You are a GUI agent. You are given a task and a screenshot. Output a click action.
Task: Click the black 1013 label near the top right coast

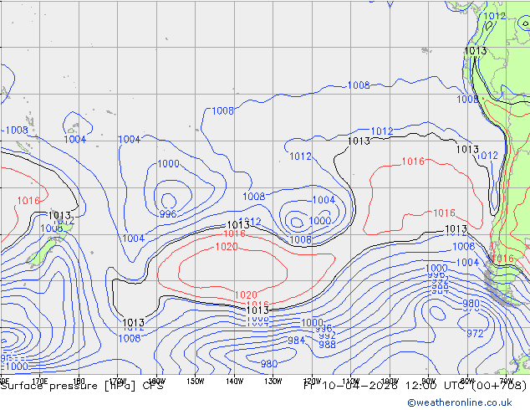pos(476,51)
